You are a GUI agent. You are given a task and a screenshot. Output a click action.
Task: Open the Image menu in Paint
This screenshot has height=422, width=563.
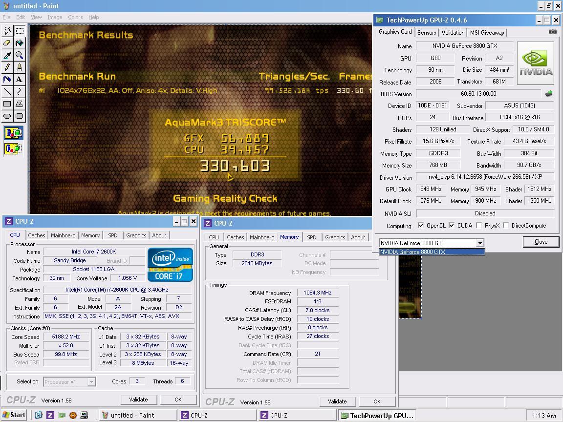pyautogui.click(x=55, y=17)
